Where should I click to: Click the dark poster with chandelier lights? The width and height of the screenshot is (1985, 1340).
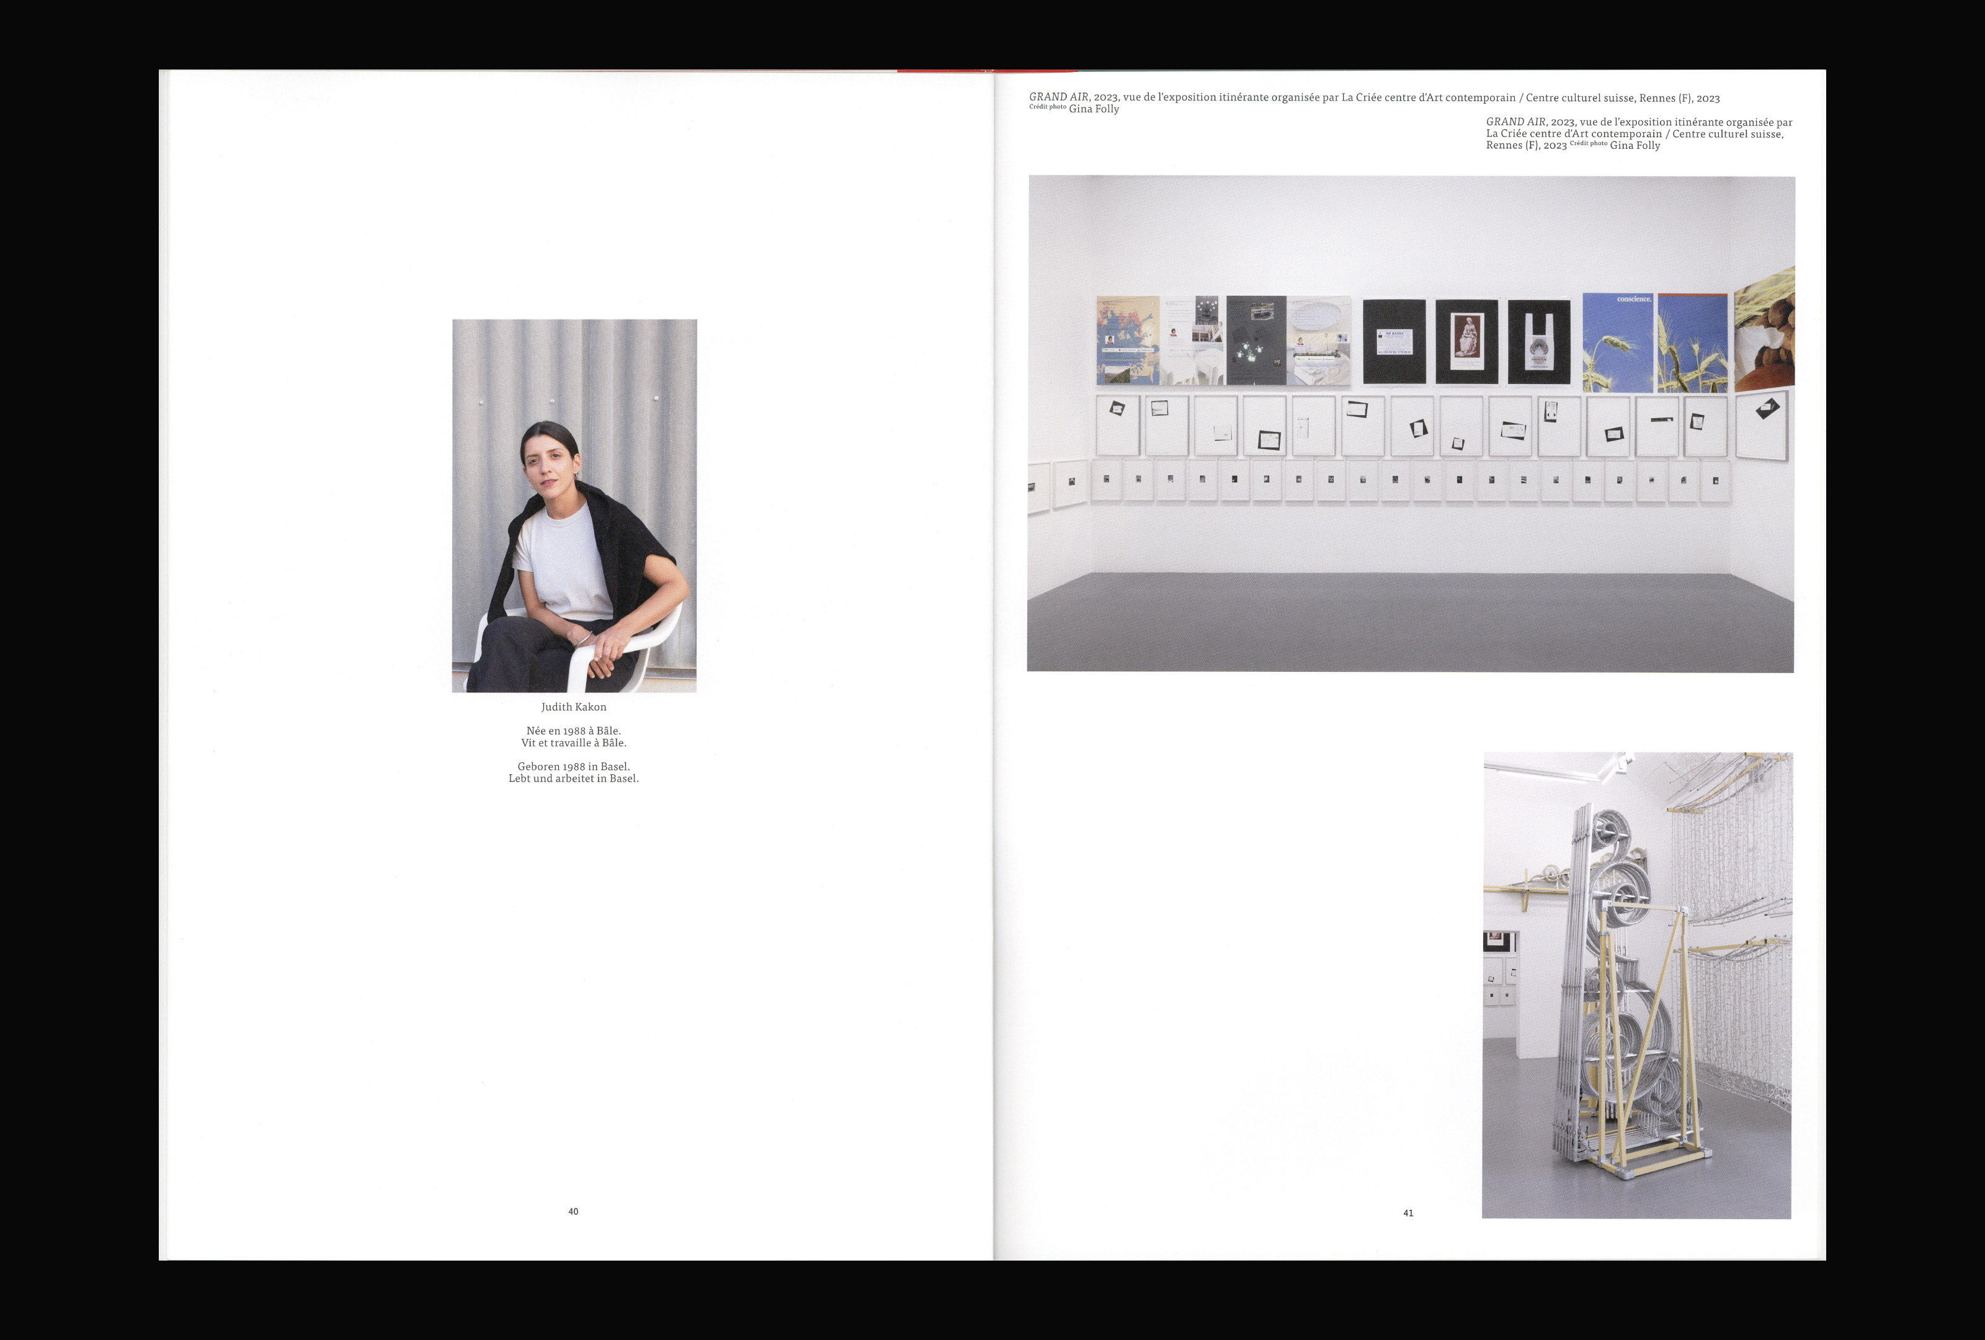1256,341
